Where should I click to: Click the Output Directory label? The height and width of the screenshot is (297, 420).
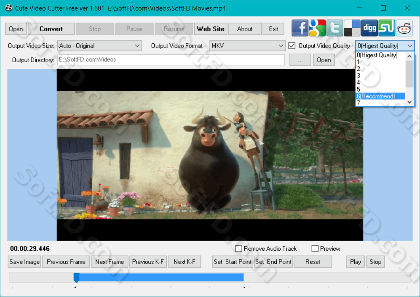tap(33, 60)
